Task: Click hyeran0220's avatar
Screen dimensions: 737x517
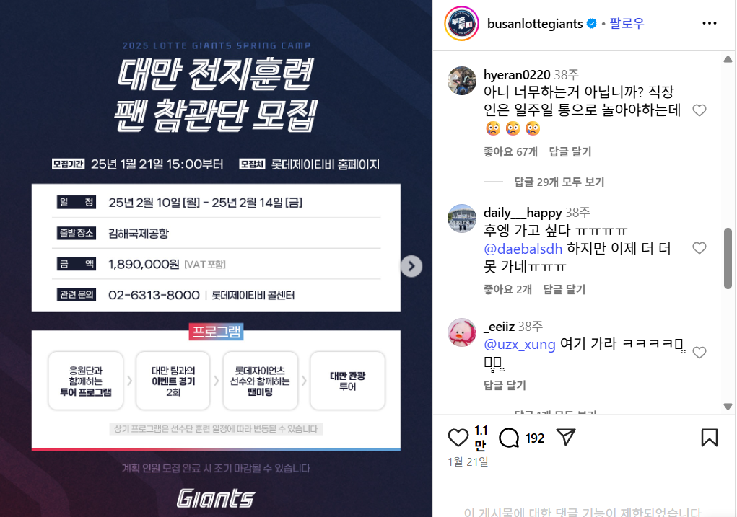Action: pyautogui.click(x=461, y=81)
